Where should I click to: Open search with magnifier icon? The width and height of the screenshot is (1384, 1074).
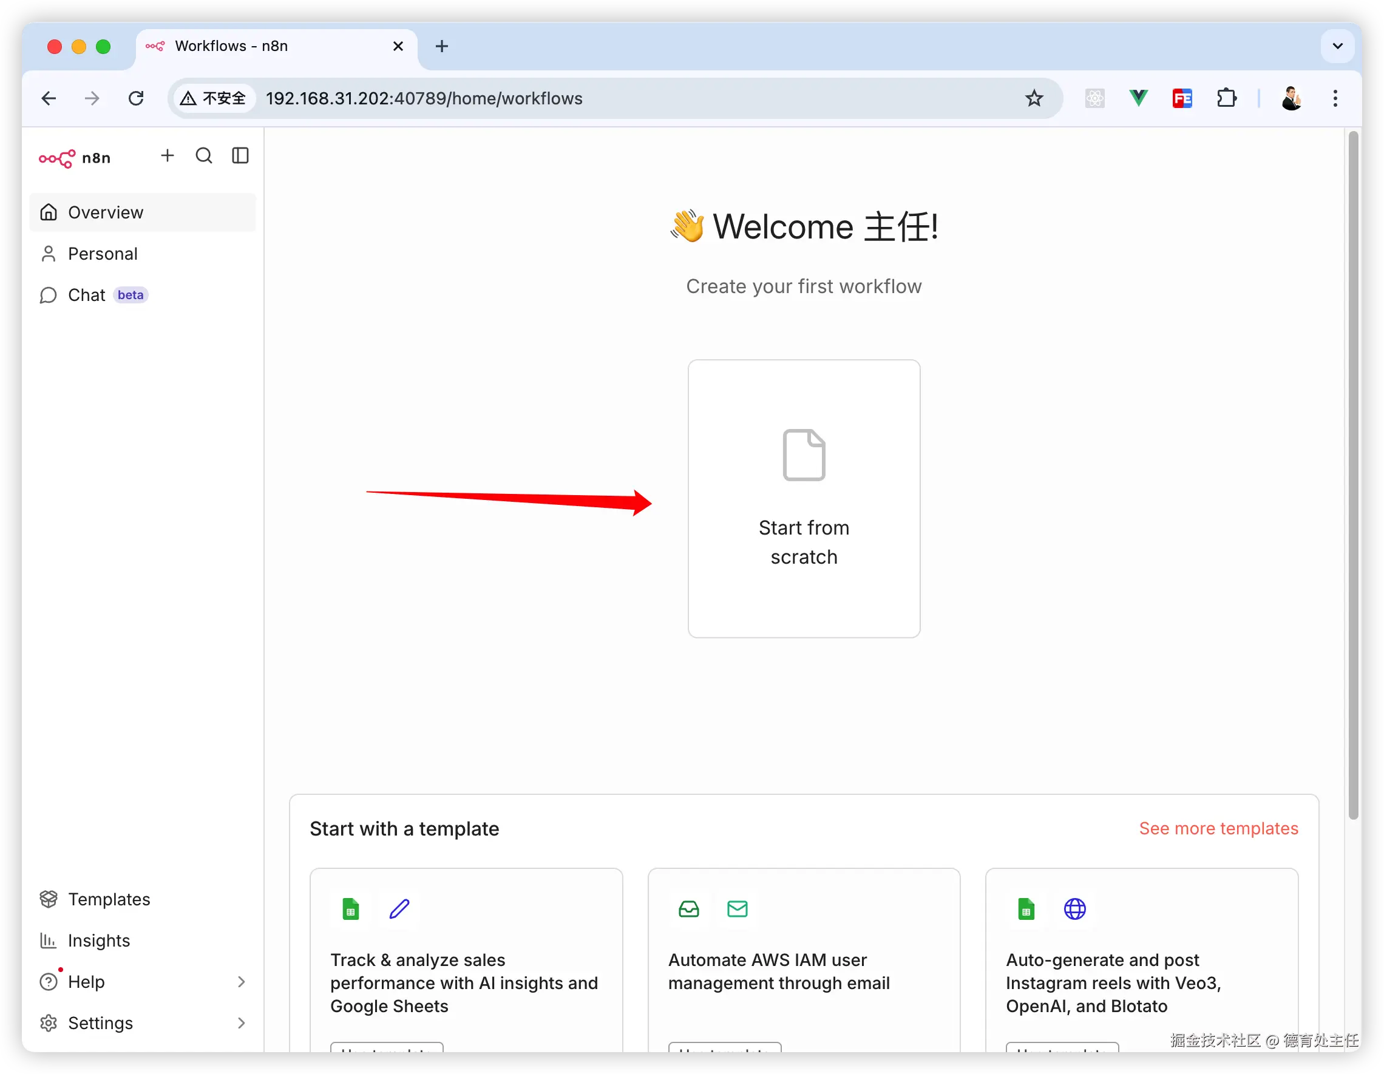[203, 156]
